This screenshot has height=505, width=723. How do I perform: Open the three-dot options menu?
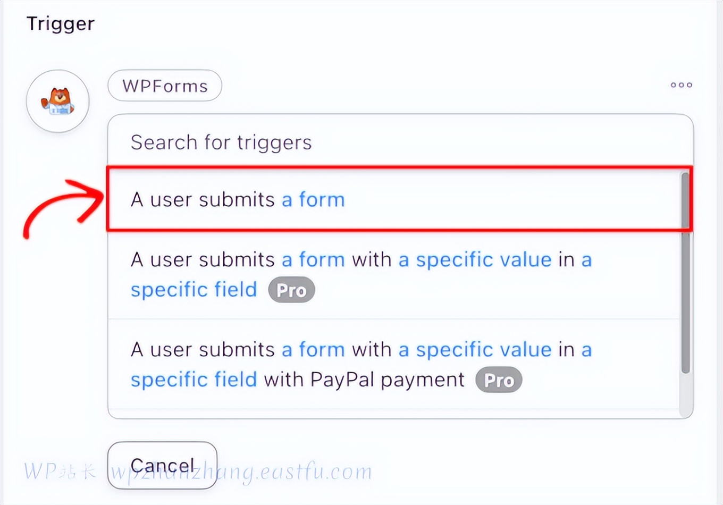[681, 85]
